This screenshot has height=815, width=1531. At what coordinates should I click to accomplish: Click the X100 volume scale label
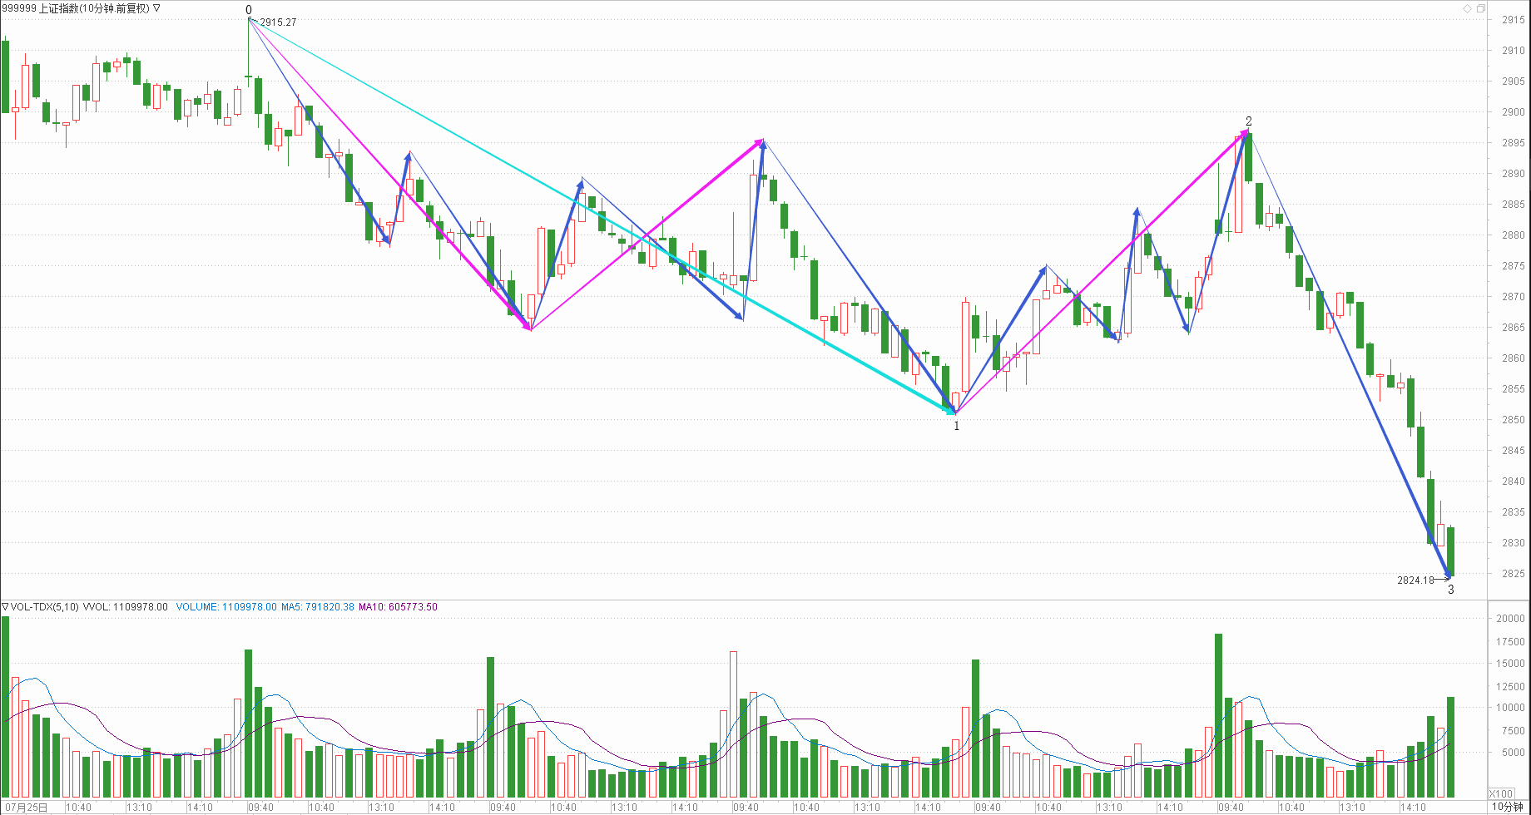click(x=1500, y=793)
